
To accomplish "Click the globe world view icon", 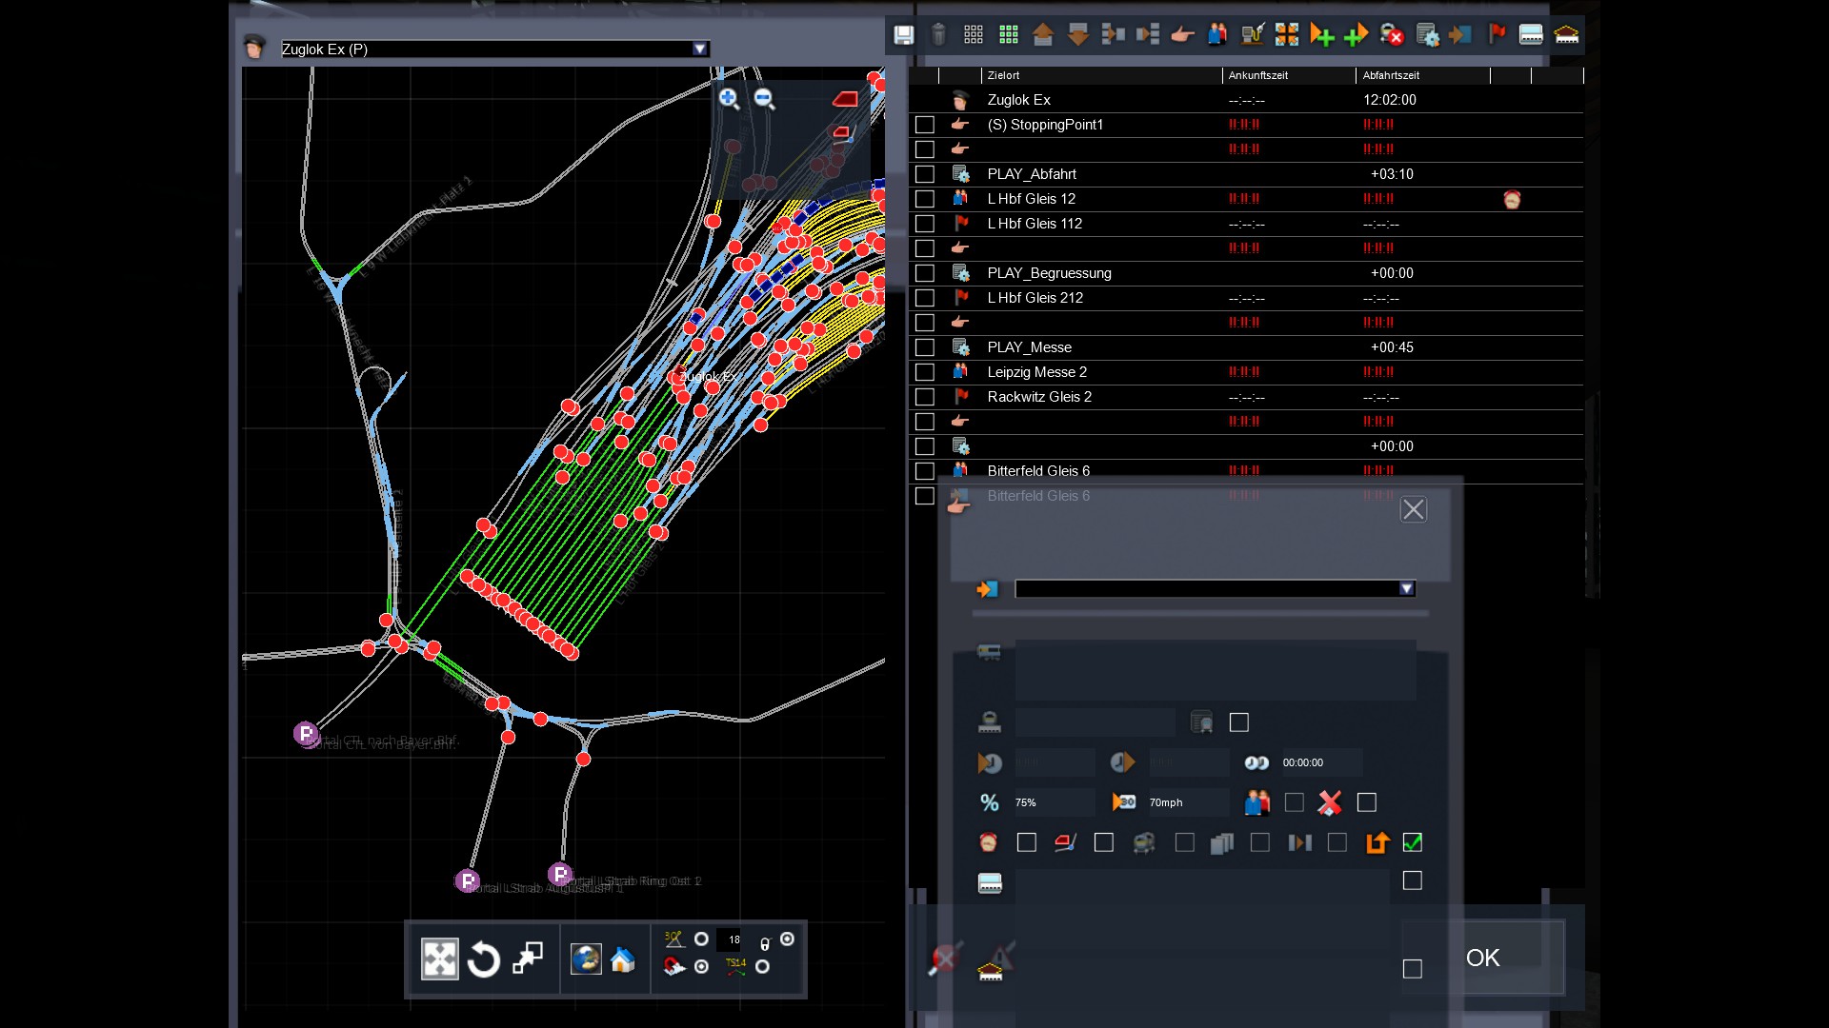I will [585, 959].
